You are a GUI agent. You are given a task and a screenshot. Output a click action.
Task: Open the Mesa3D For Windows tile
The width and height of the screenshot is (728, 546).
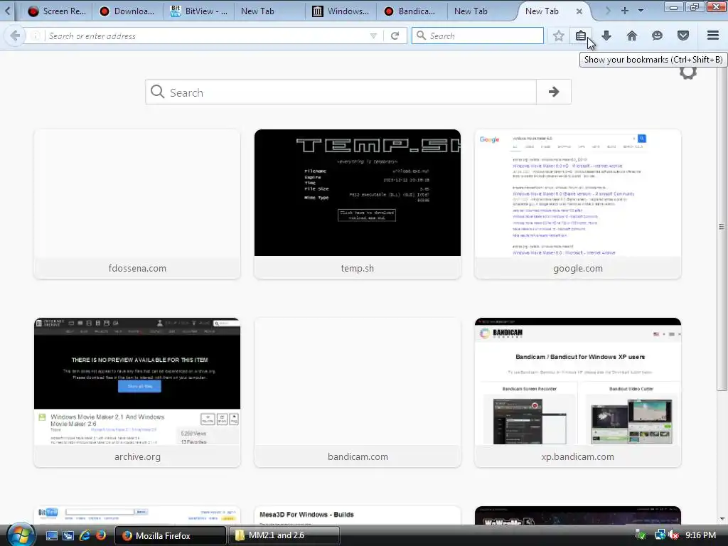[x=358, y=515]
